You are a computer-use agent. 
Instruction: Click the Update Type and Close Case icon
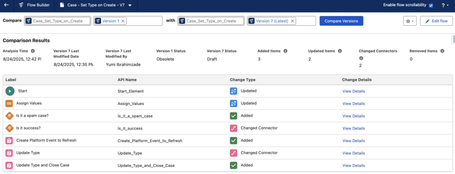coord(9,165)
